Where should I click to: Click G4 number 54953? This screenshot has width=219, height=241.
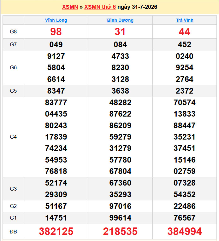[x=56, y=160]
